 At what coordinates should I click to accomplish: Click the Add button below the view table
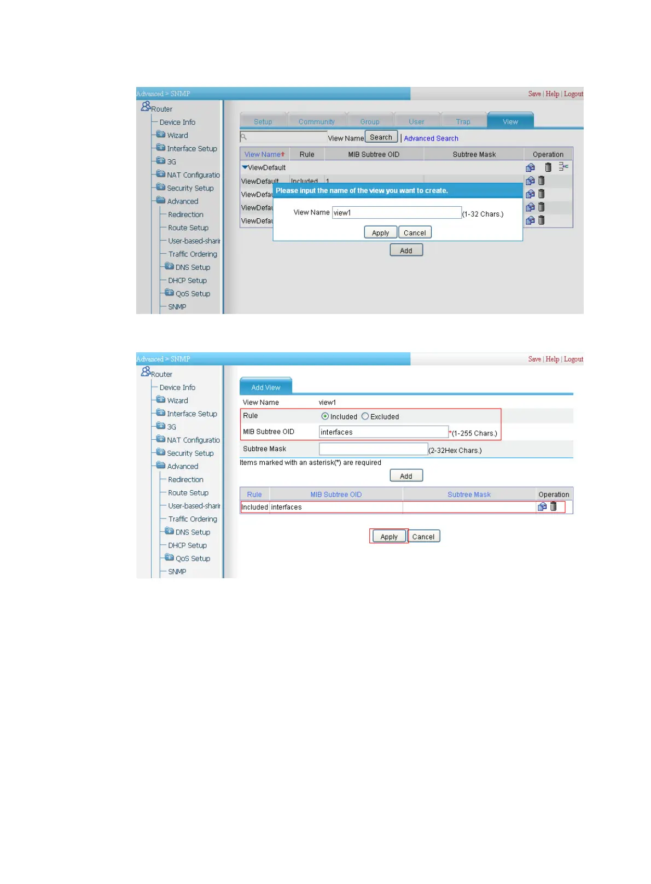406,250
